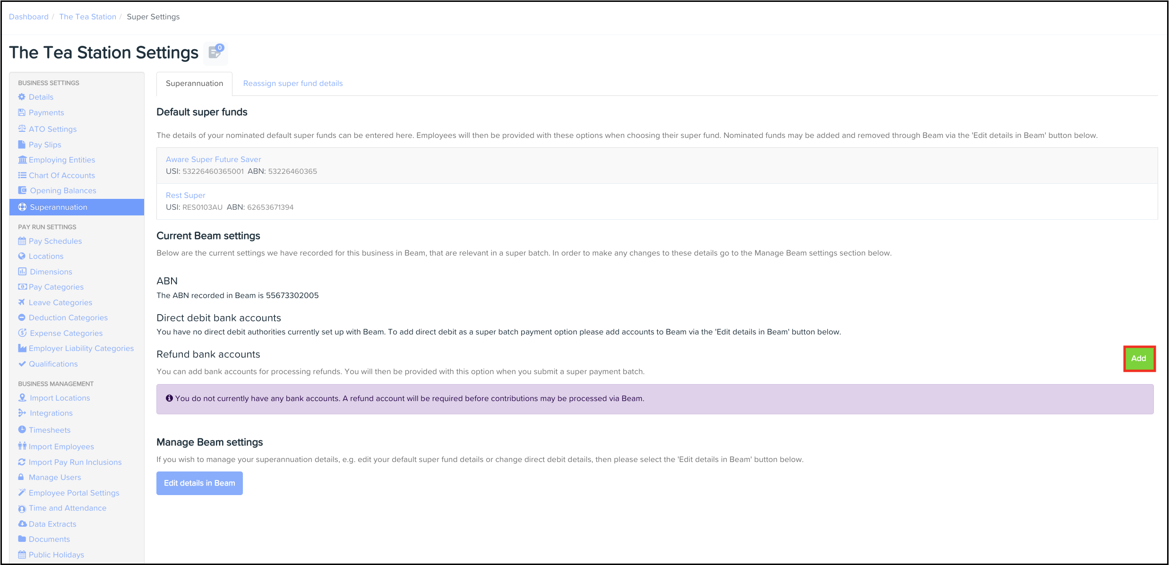Click the Documents folder icon

22,539
